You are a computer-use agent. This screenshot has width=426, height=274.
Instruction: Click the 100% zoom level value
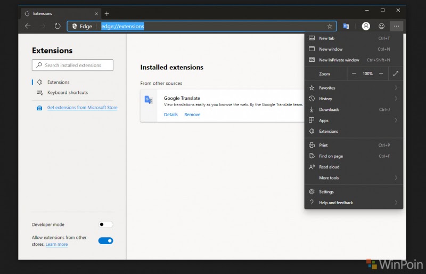click(x=367, y=74)
